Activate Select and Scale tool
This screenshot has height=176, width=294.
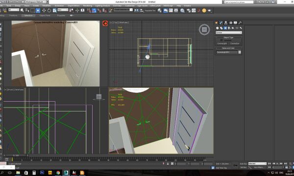click(x=54, y=10)
